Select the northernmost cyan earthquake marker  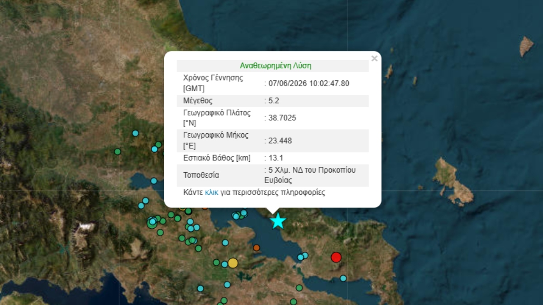point(135,133)
